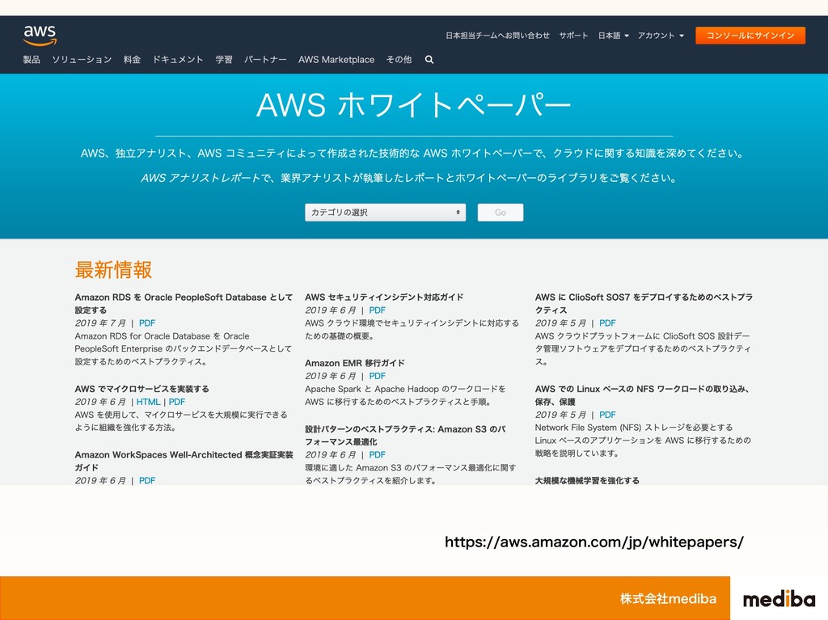Click title Amazon RDS を Oracle PeopleSoft Database
828x620 pixels.
(x=184, y=304)
